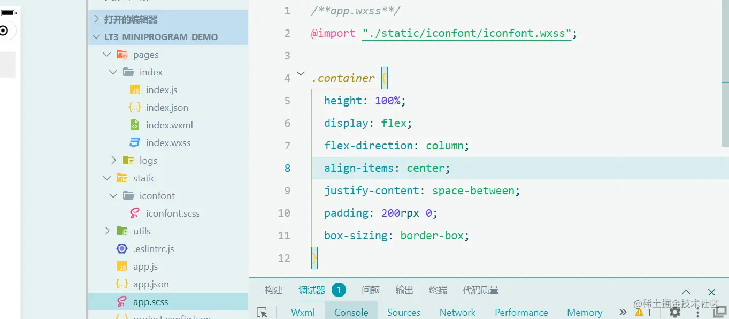The height and width of the screenshot is (319, 729).
Task: Click the JS icon beside app.js
Action: (x=122, y=267)
